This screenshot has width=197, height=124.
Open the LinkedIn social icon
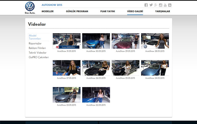pyautogui.click(x=170, y=5)
